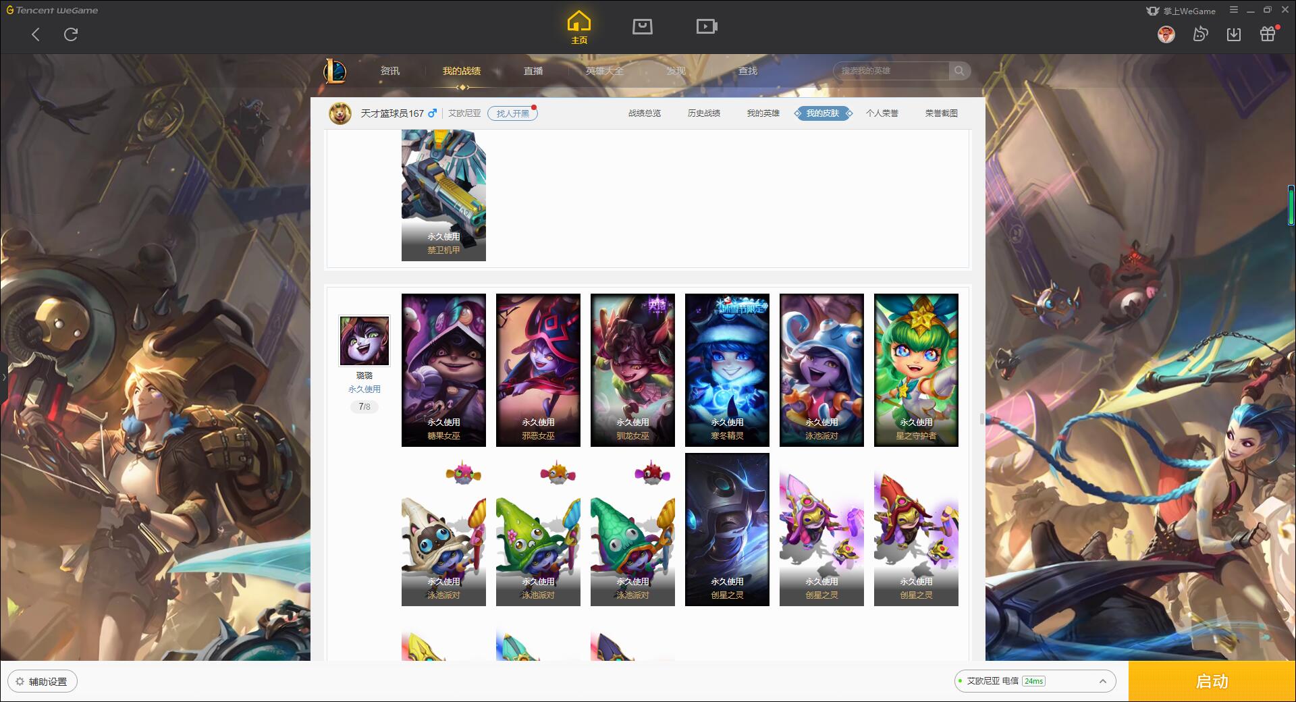
Task: Expand the 艾欧尼亚 电信 server dropdown
Action: (x=1035, y=681)
